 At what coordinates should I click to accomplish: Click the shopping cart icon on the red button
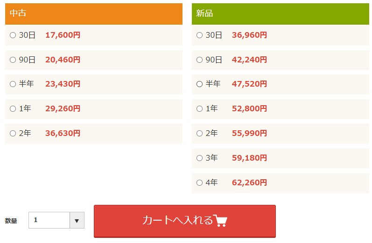tap(220, 221)
